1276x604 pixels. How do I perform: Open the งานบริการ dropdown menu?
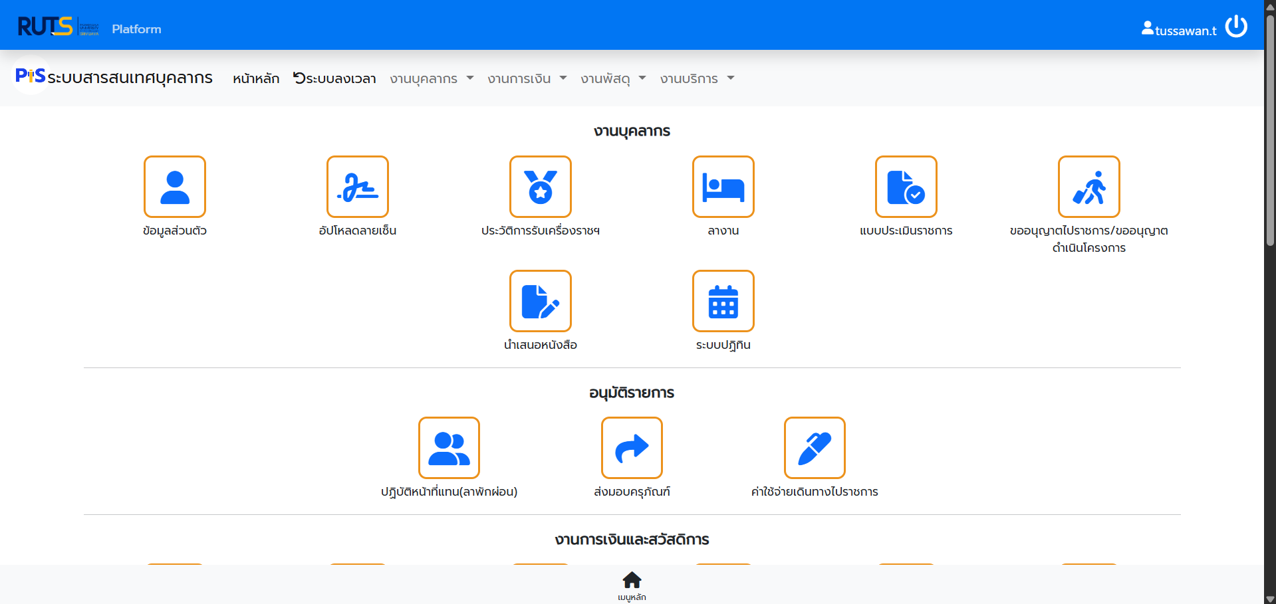[x=697, y=78]
